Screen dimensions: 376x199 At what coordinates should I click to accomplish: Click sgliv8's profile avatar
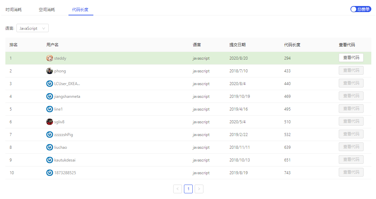[x=49, y=122]
